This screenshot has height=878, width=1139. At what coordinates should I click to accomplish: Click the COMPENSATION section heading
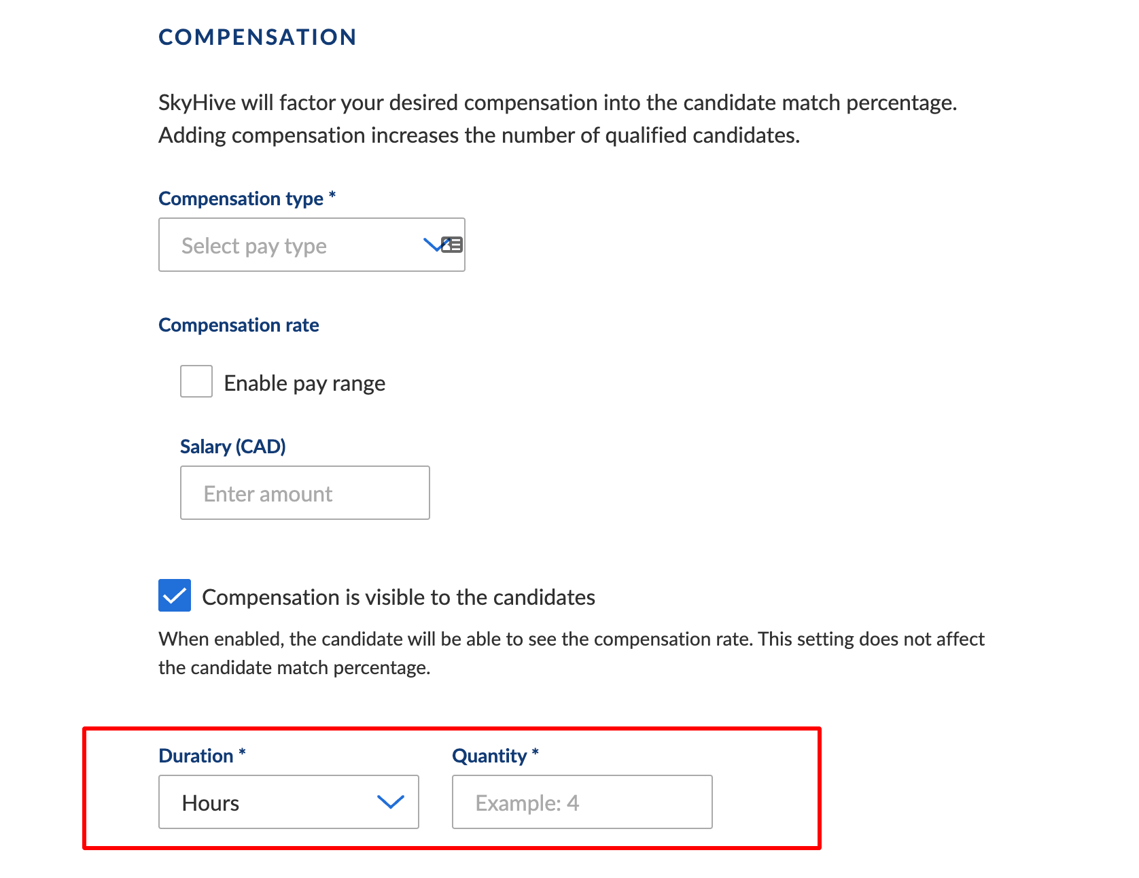[x=258, y=37]
